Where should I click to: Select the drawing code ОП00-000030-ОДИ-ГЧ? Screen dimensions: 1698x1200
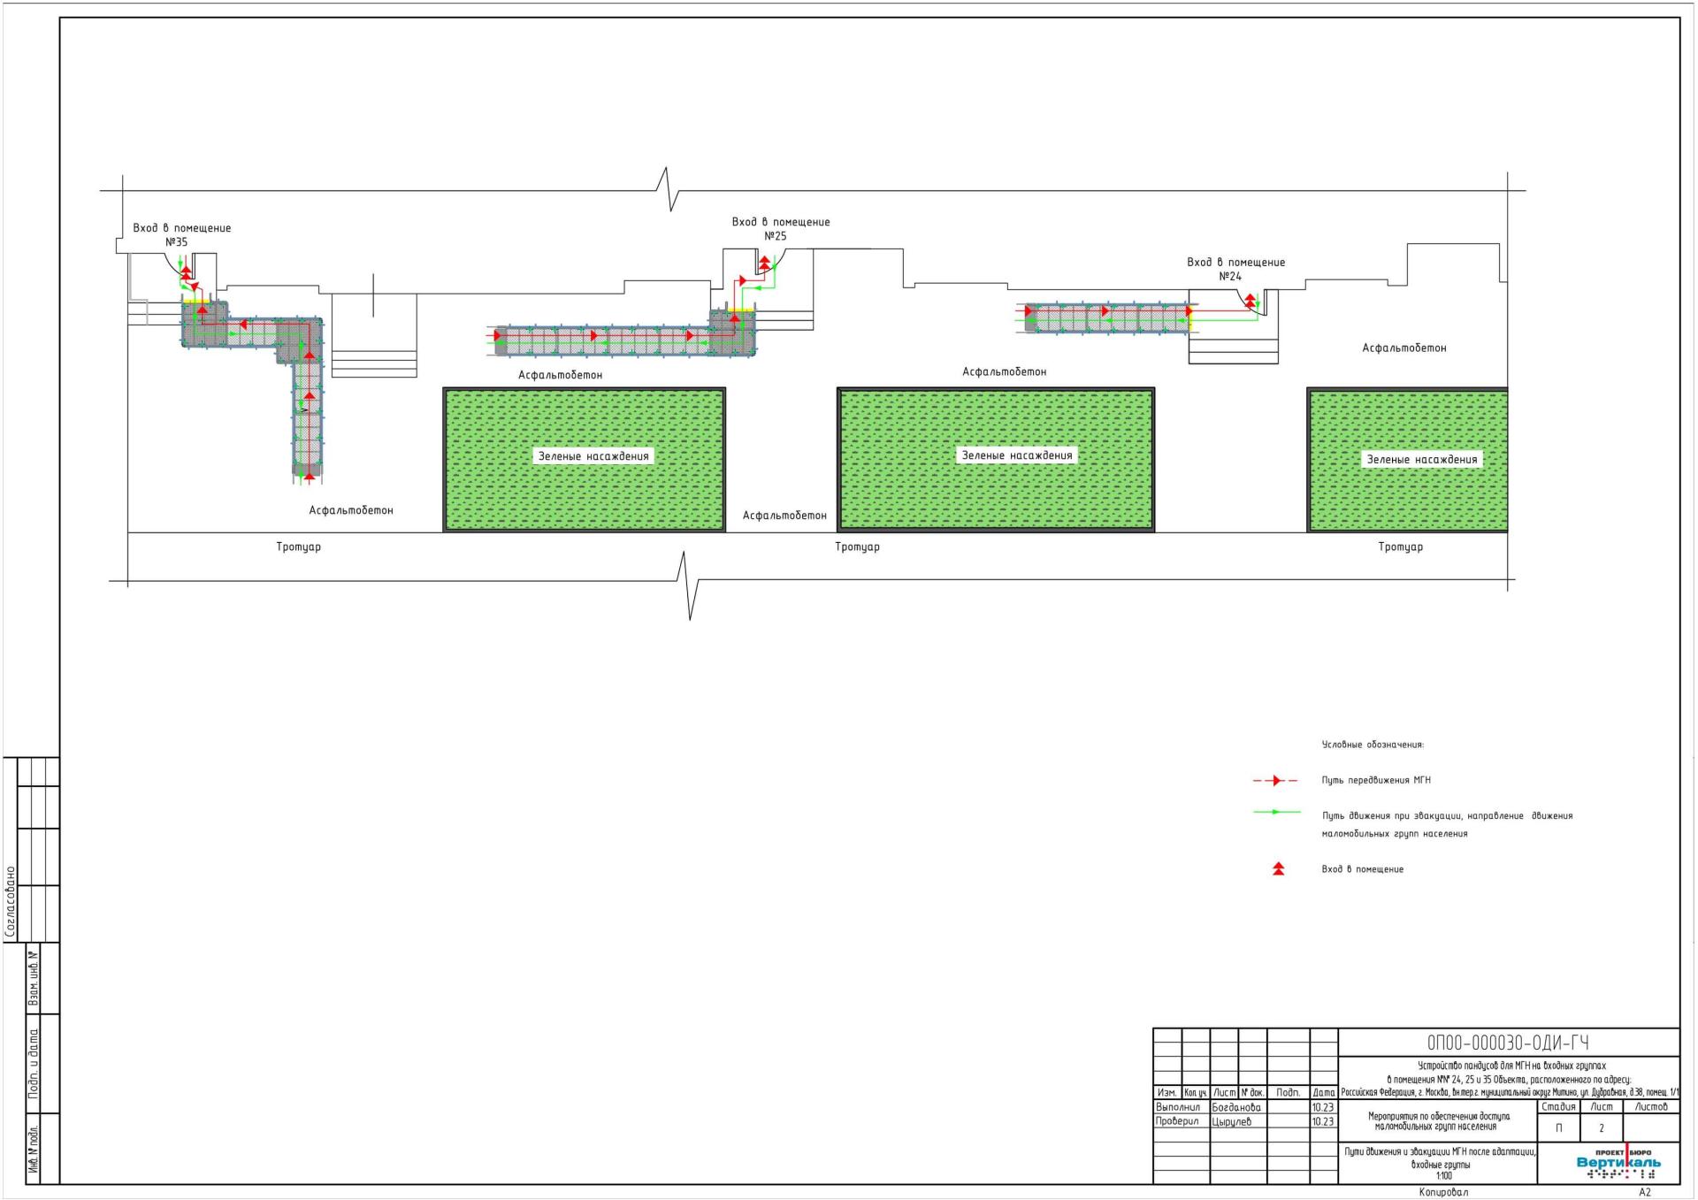pos(1508,1043)
